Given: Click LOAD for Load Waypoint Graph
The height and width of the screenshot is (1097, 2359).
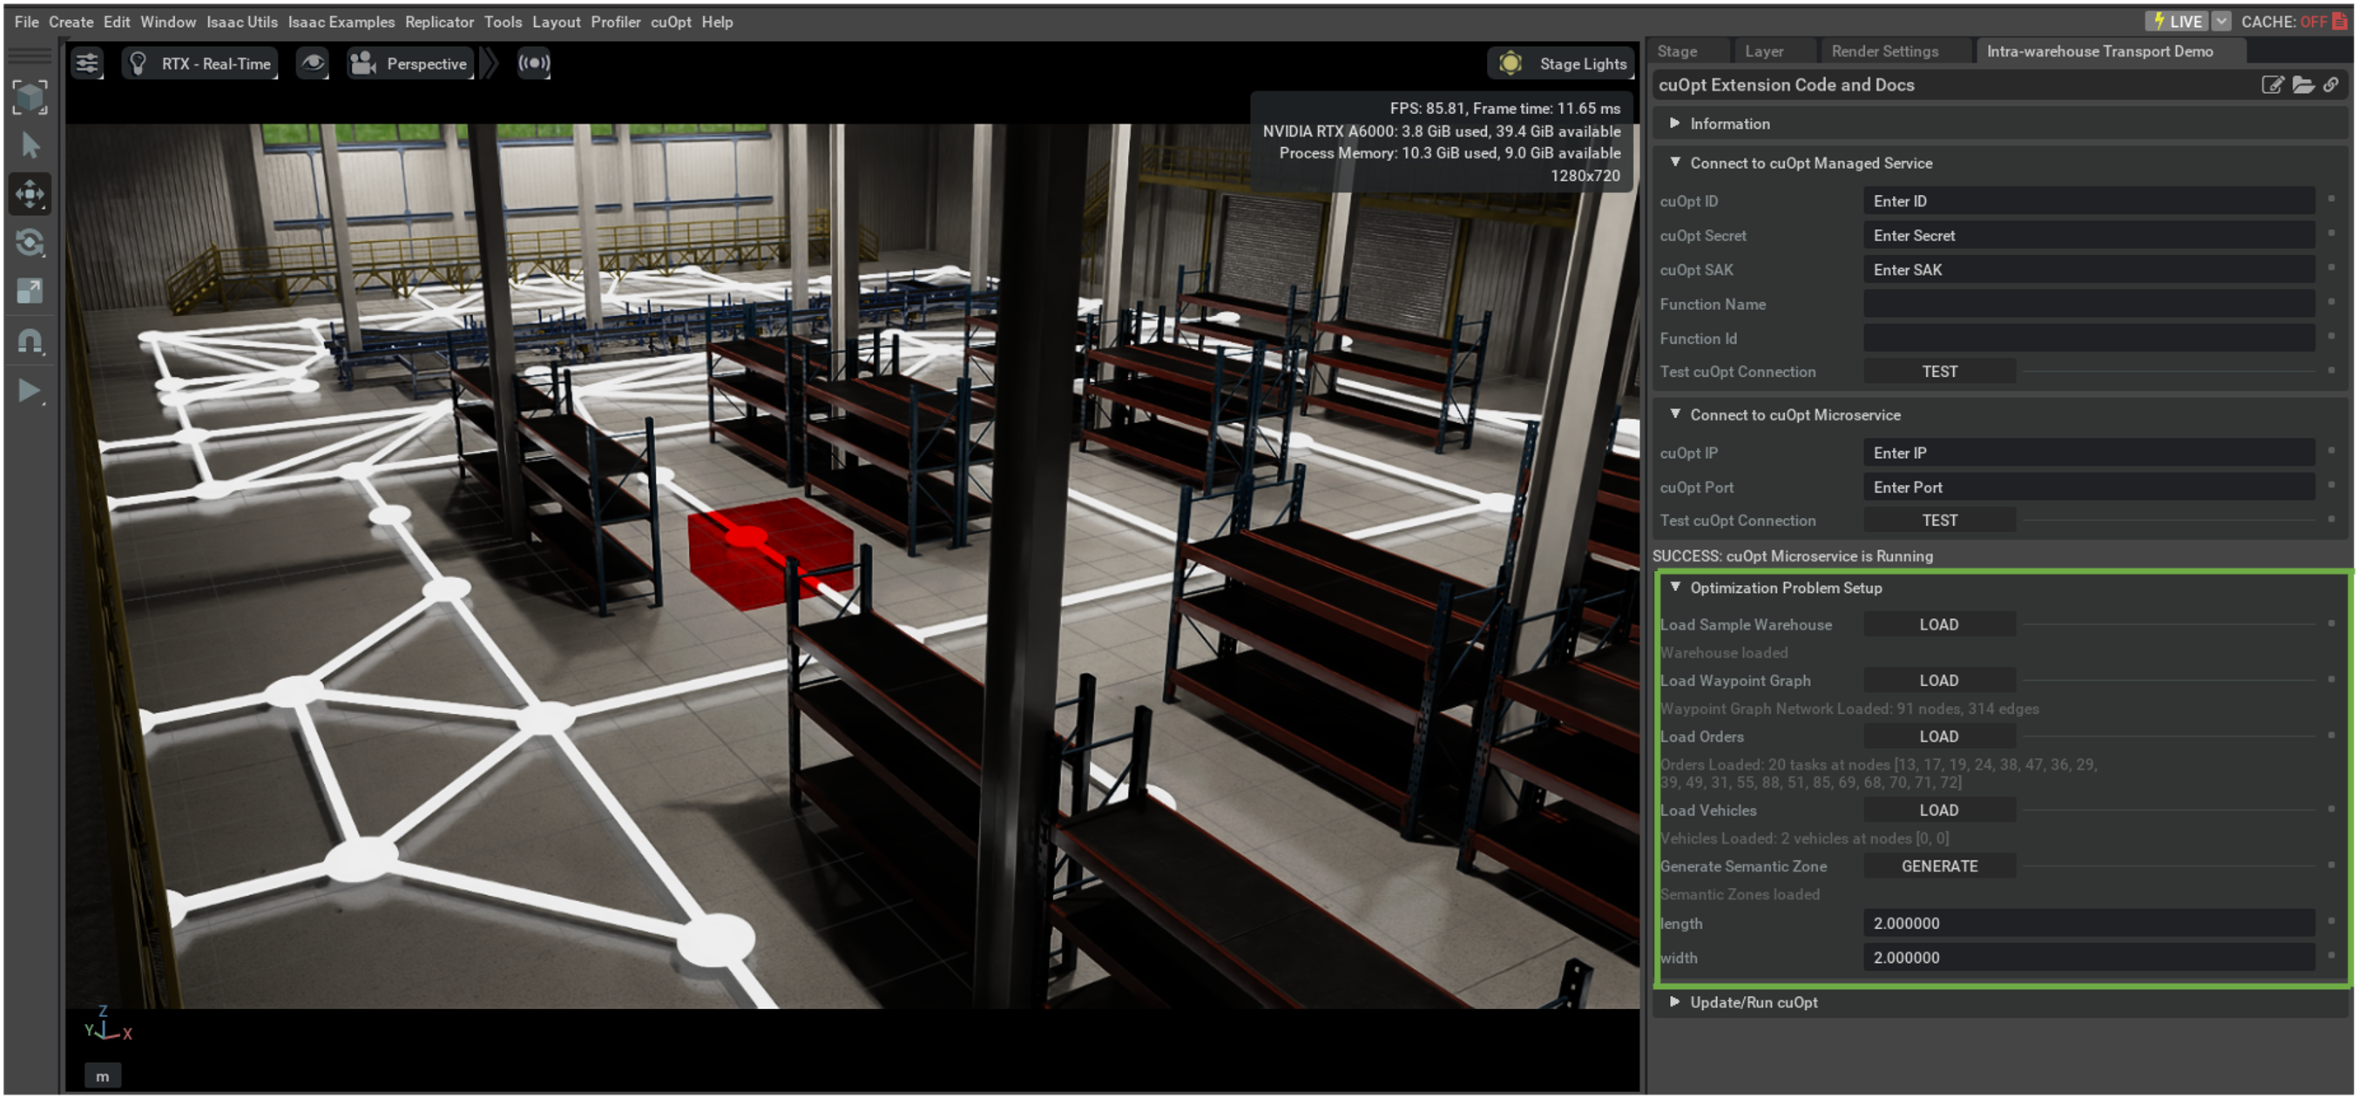Looking at the screenshot, I should 1940,680.
